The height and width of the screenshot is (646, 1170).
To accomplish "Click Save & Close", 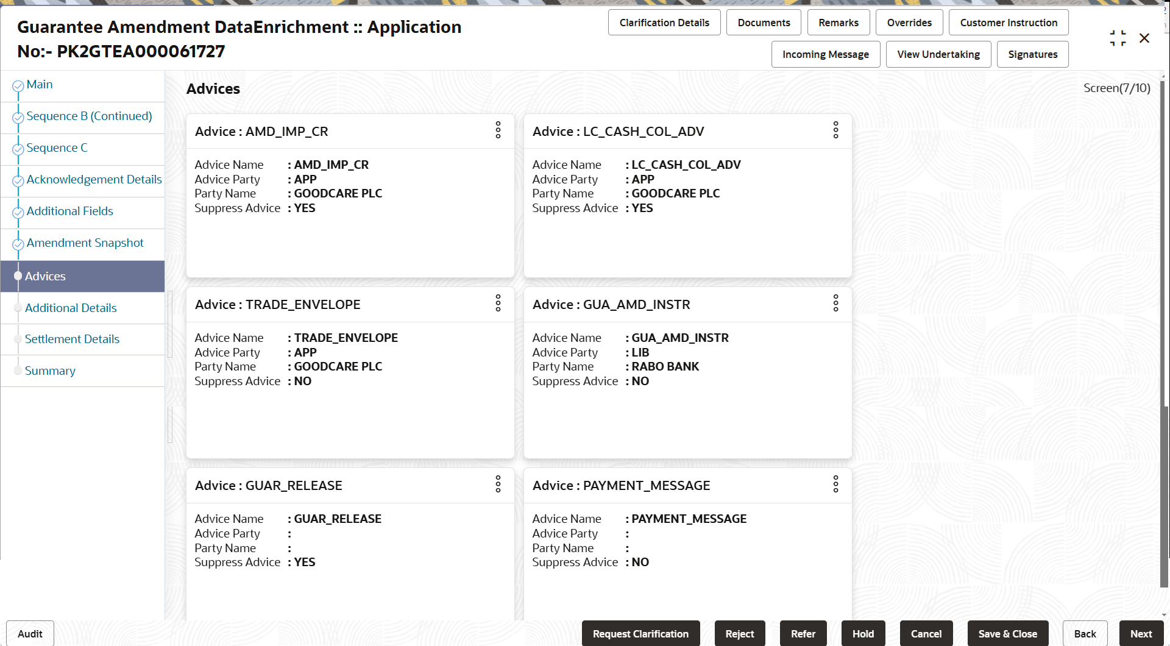I will coord(1008,634).
